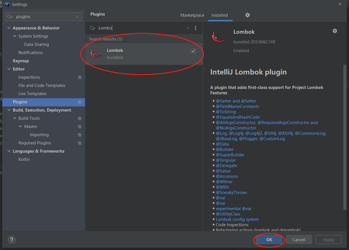Viewport: 349px width, 250px height.
Task: Clear the Lombok plugin search field
Action: tap(188, 28)
